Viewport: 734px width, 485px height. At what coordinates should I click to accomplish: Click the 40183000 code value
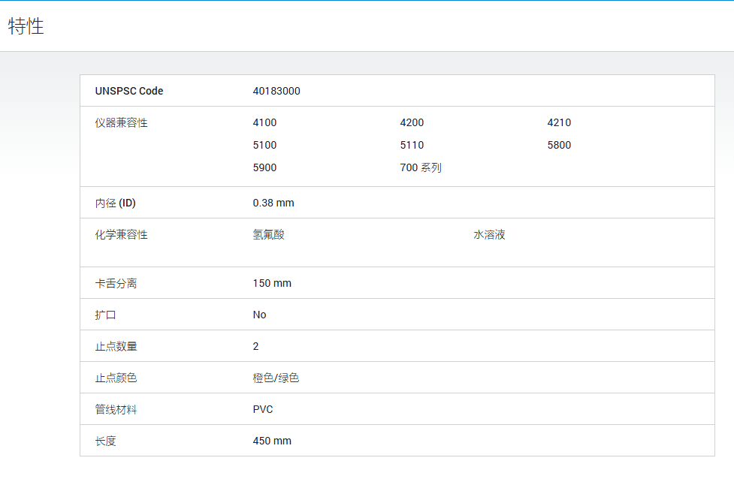pyautogui.click(x=276, y=91)
